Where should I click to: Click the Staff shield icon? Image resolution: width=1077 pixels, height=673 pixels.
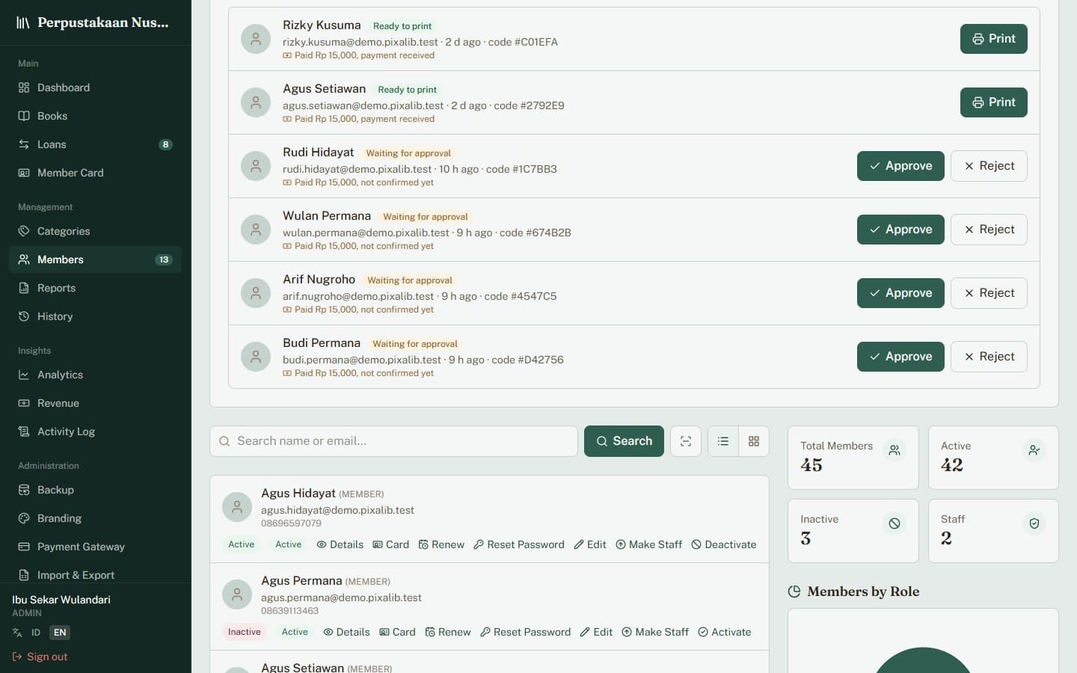(x=1034, y=523)
